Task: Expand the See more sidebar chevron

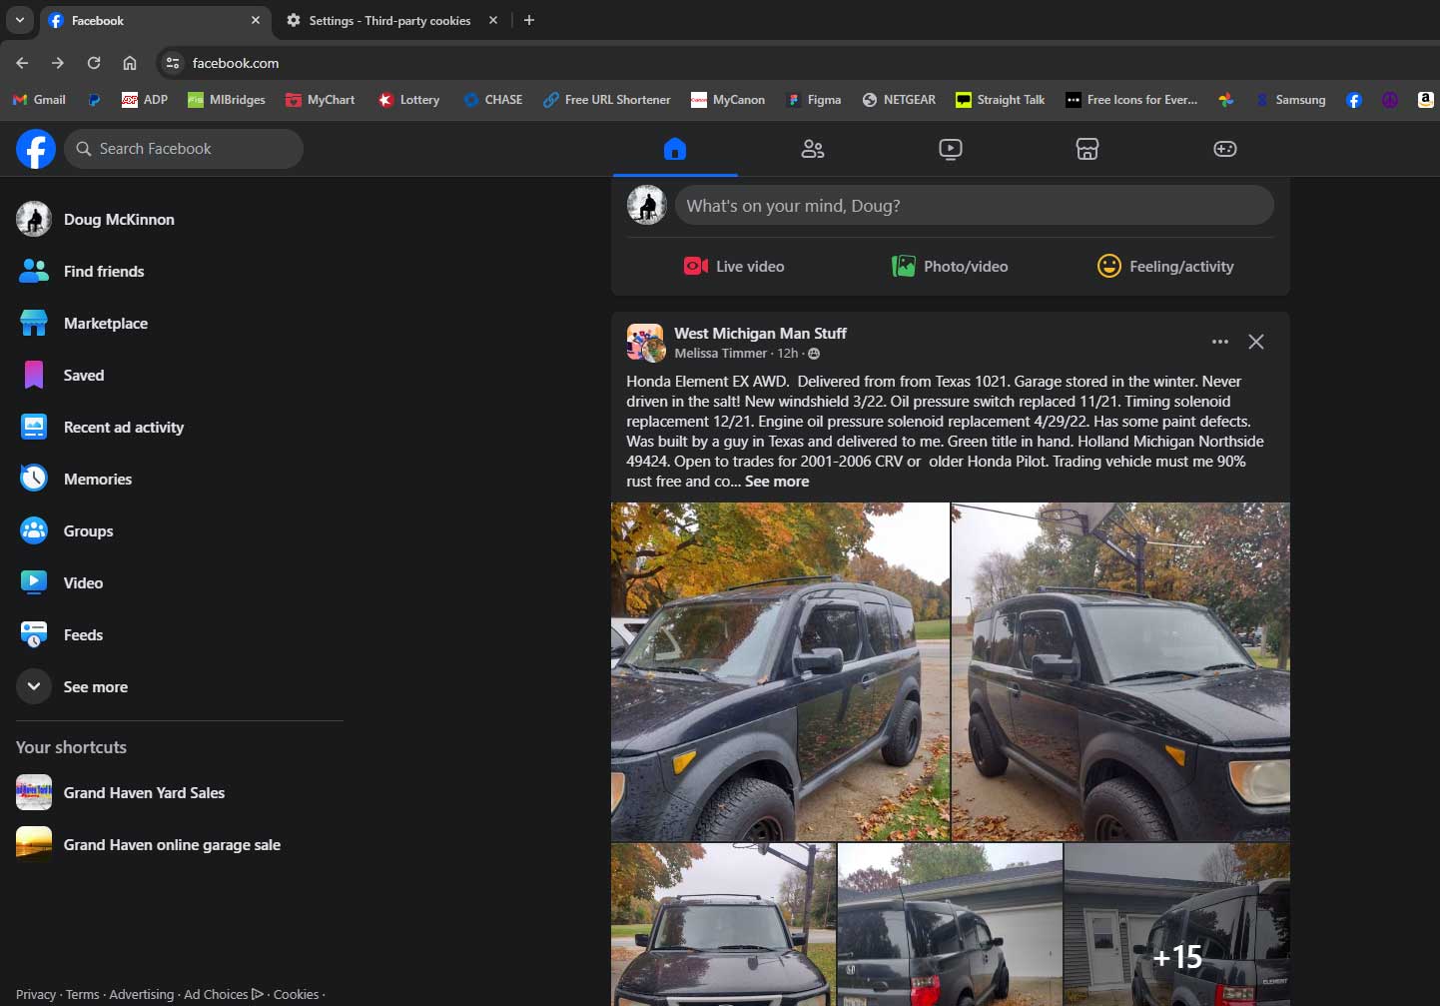Action: (x=34, y=686)
